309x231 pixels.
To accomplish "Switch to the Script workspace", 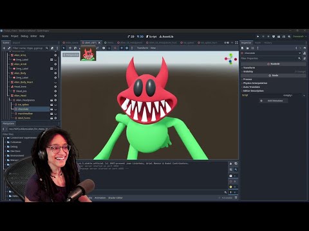I will 151,37.
